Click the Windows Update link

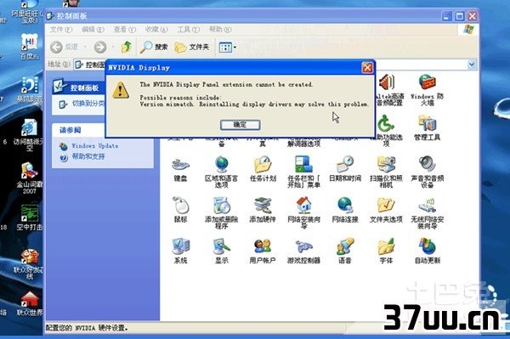[95, 146]
